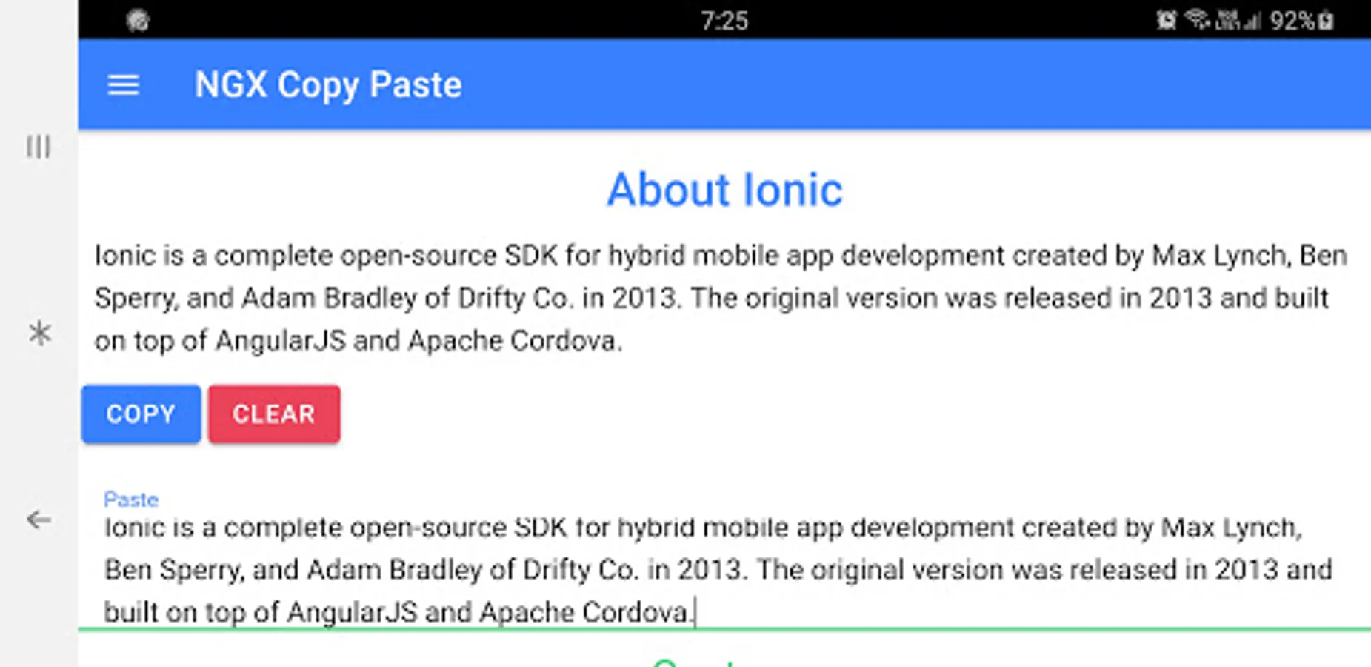
Task: Tap the recent apps navigation button
Action: [x=39, y=147]
